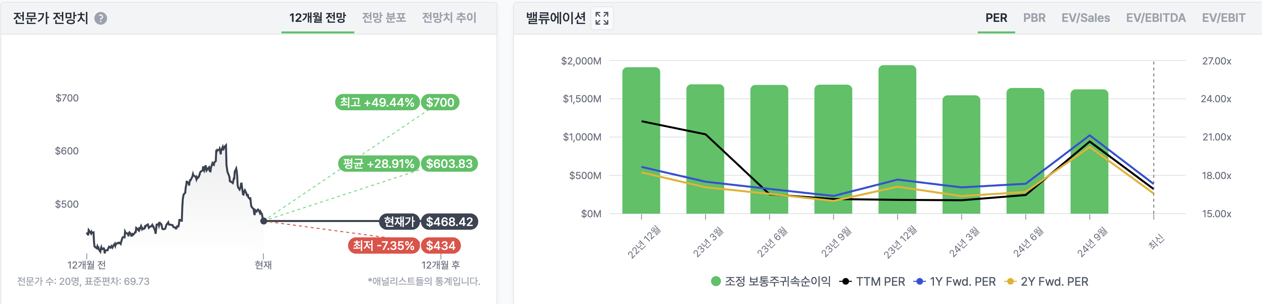The width and height of the screenshot is (1262, 304).
Task: Switch to the PBR valuation tab
Action: [1034, 18]
